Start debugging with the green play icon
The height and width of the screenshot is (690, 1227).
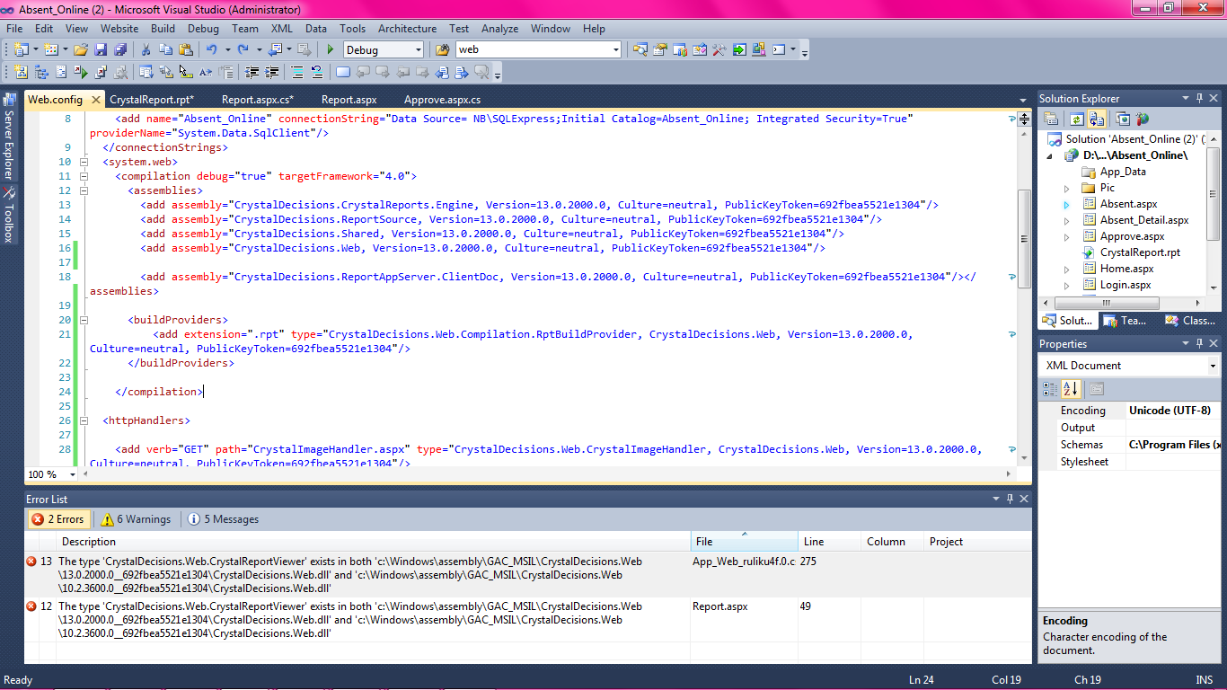click(331, 50)
